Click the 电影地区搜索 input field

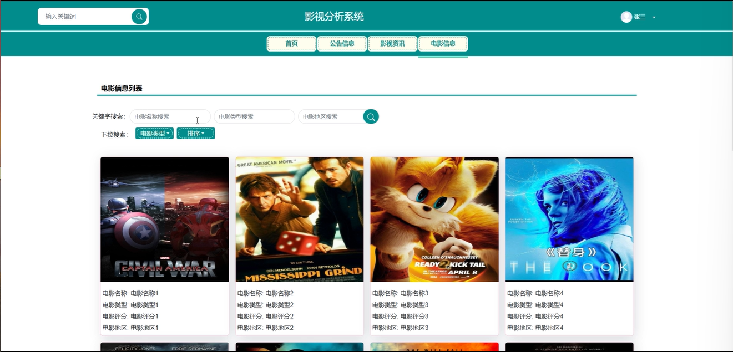(331, 116)
